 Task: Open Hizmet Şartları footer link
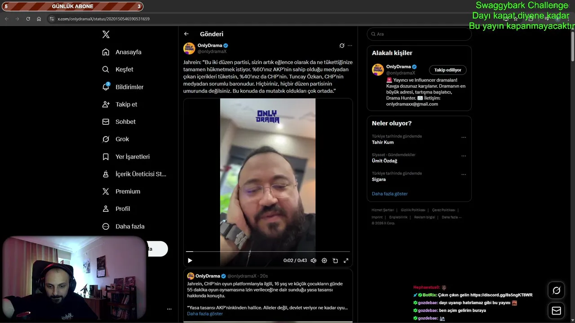(x=383, y=210)
